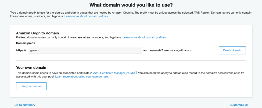Image resolution: width=262 pixels, height=108 pixels.
Task: Click description text 'Prefixed domain names can only'
Action: (x=69, y=37)
